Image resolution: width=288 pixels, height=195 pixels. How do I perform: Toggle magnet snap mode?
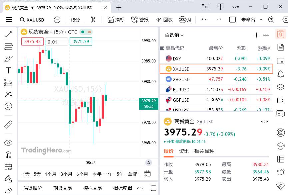[x=8, y=155]
